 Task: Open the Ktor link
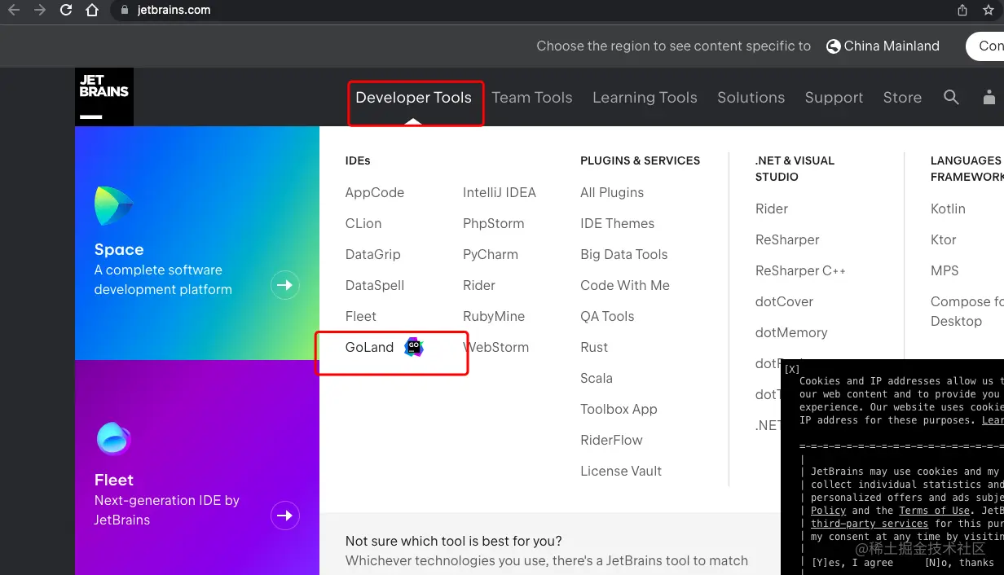tap(944, 239)
